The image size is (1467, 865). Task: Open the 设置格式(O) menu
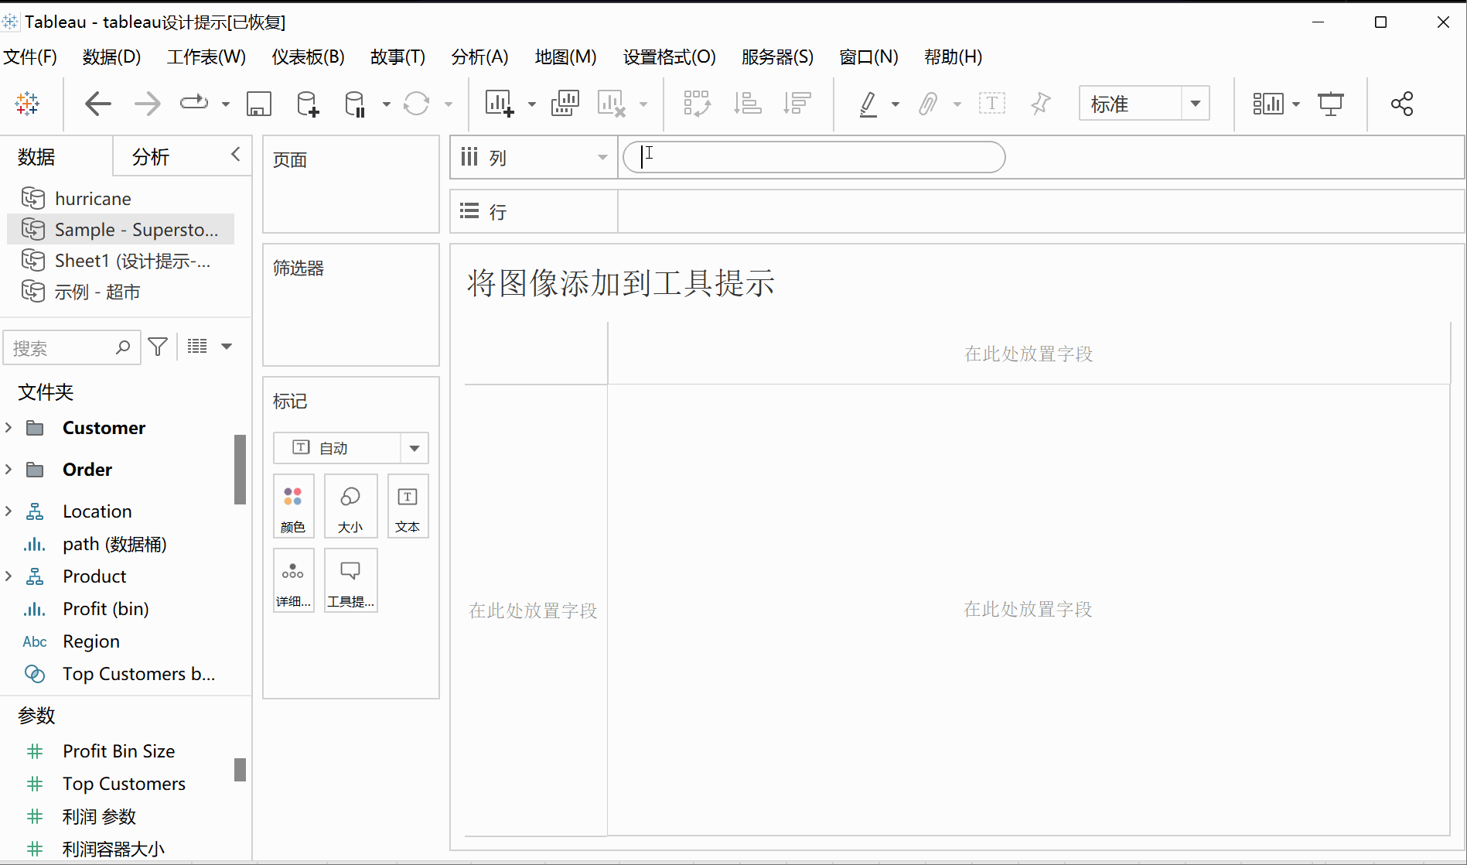[x=670, y=56]
